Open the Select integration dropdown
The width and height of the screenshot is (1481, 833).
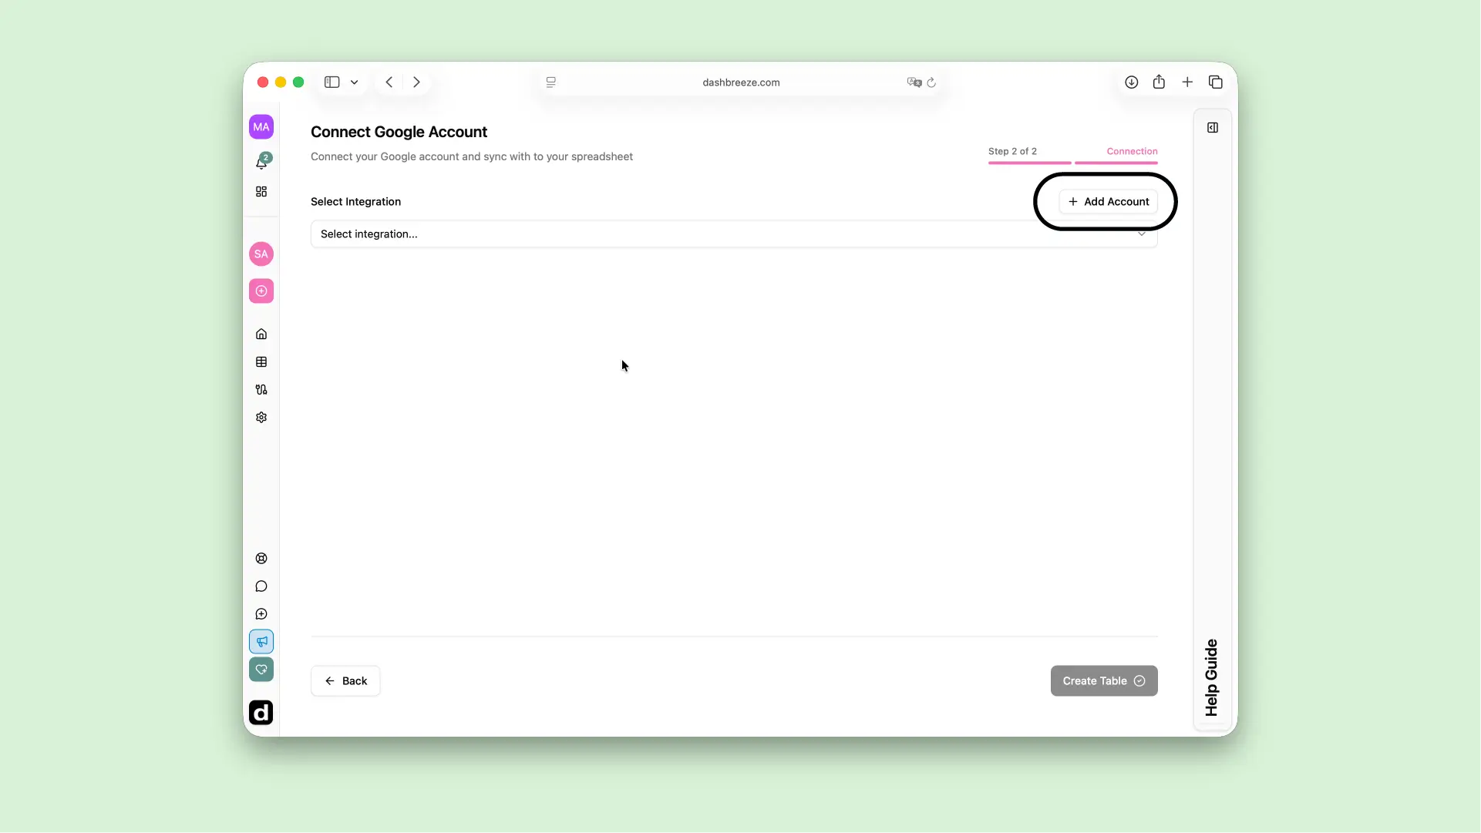(x=734, y=234)
